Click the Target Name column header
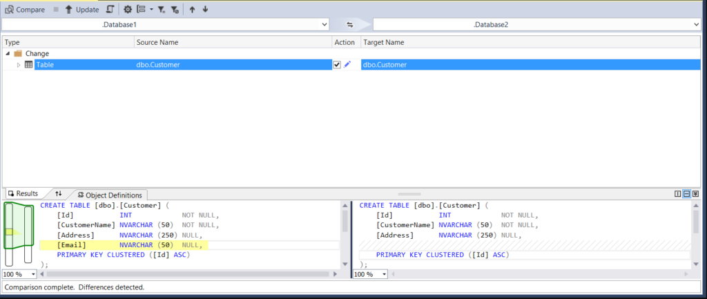 pyautogui.click(x=530, y=42)
